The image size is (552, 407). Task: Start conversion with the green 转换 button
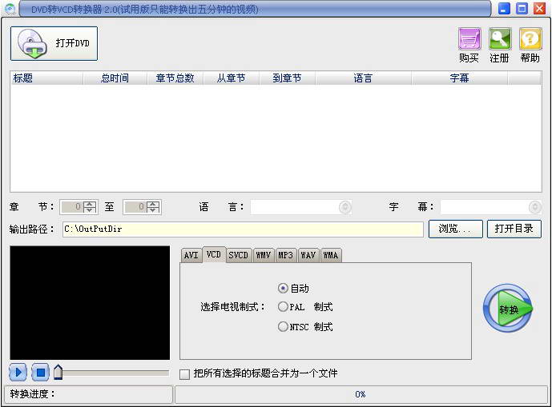507,308
